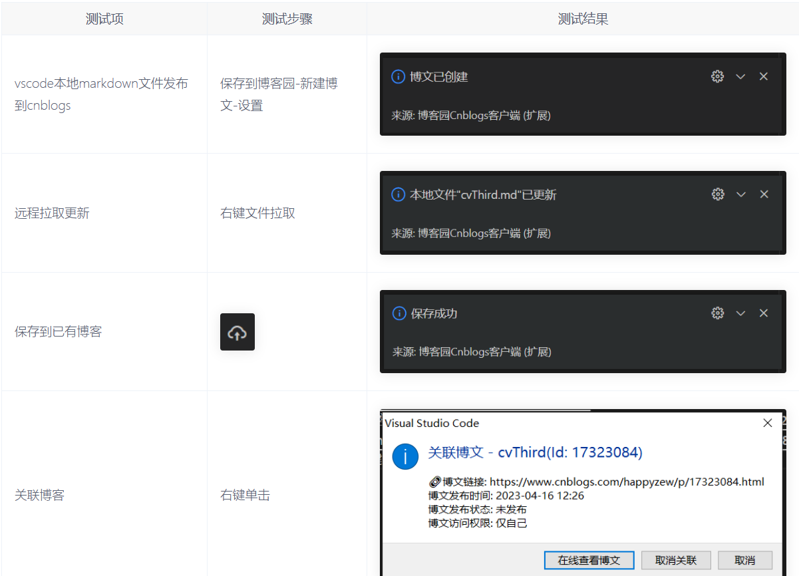Click info icon on 保存成功 notification

398,313
